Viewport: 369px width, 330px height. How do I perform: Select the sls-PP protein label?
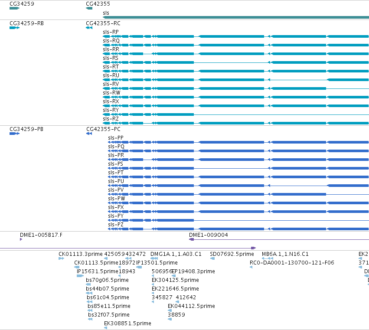pos(115,138)
